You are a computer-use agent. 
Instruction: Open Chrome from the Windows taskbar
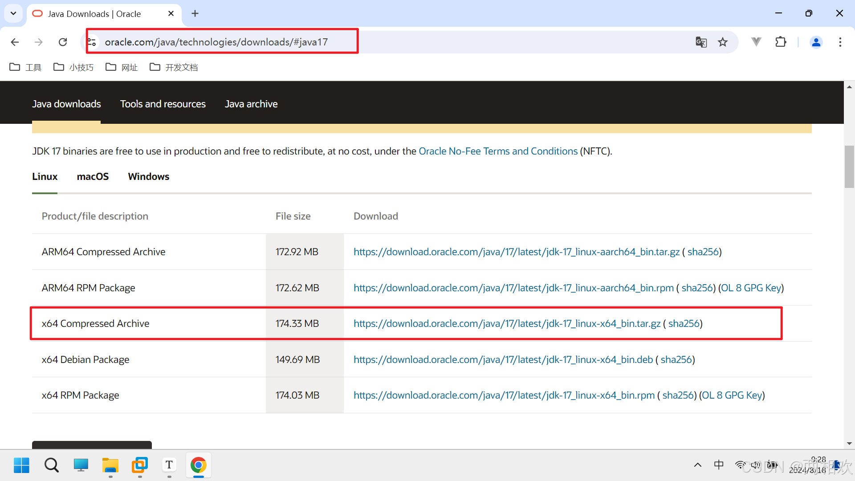(x=198, y=465)
